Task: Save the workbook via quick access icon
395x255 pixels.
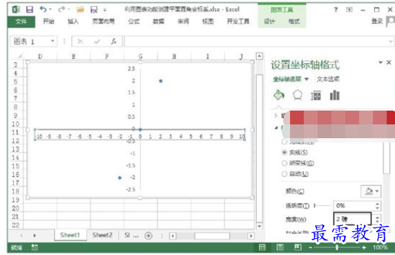Action: point(30,10)
